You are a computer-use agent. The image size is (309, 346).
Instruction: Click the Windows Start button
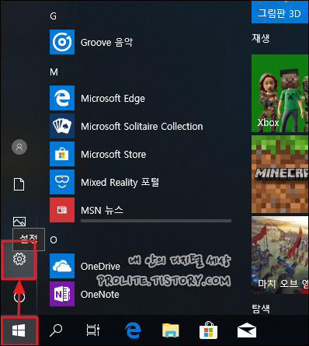pyautogui.click(x=19, y=330)
